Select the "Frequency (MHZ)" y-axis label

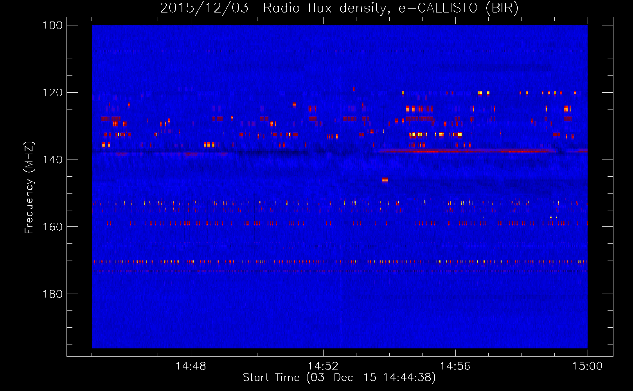(x=29, y=188)
